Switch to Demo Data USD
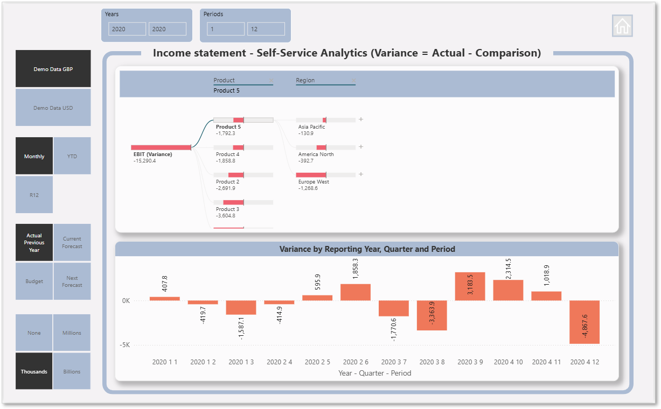This screenshot has height=409, width=661. [x=53, y=108]
